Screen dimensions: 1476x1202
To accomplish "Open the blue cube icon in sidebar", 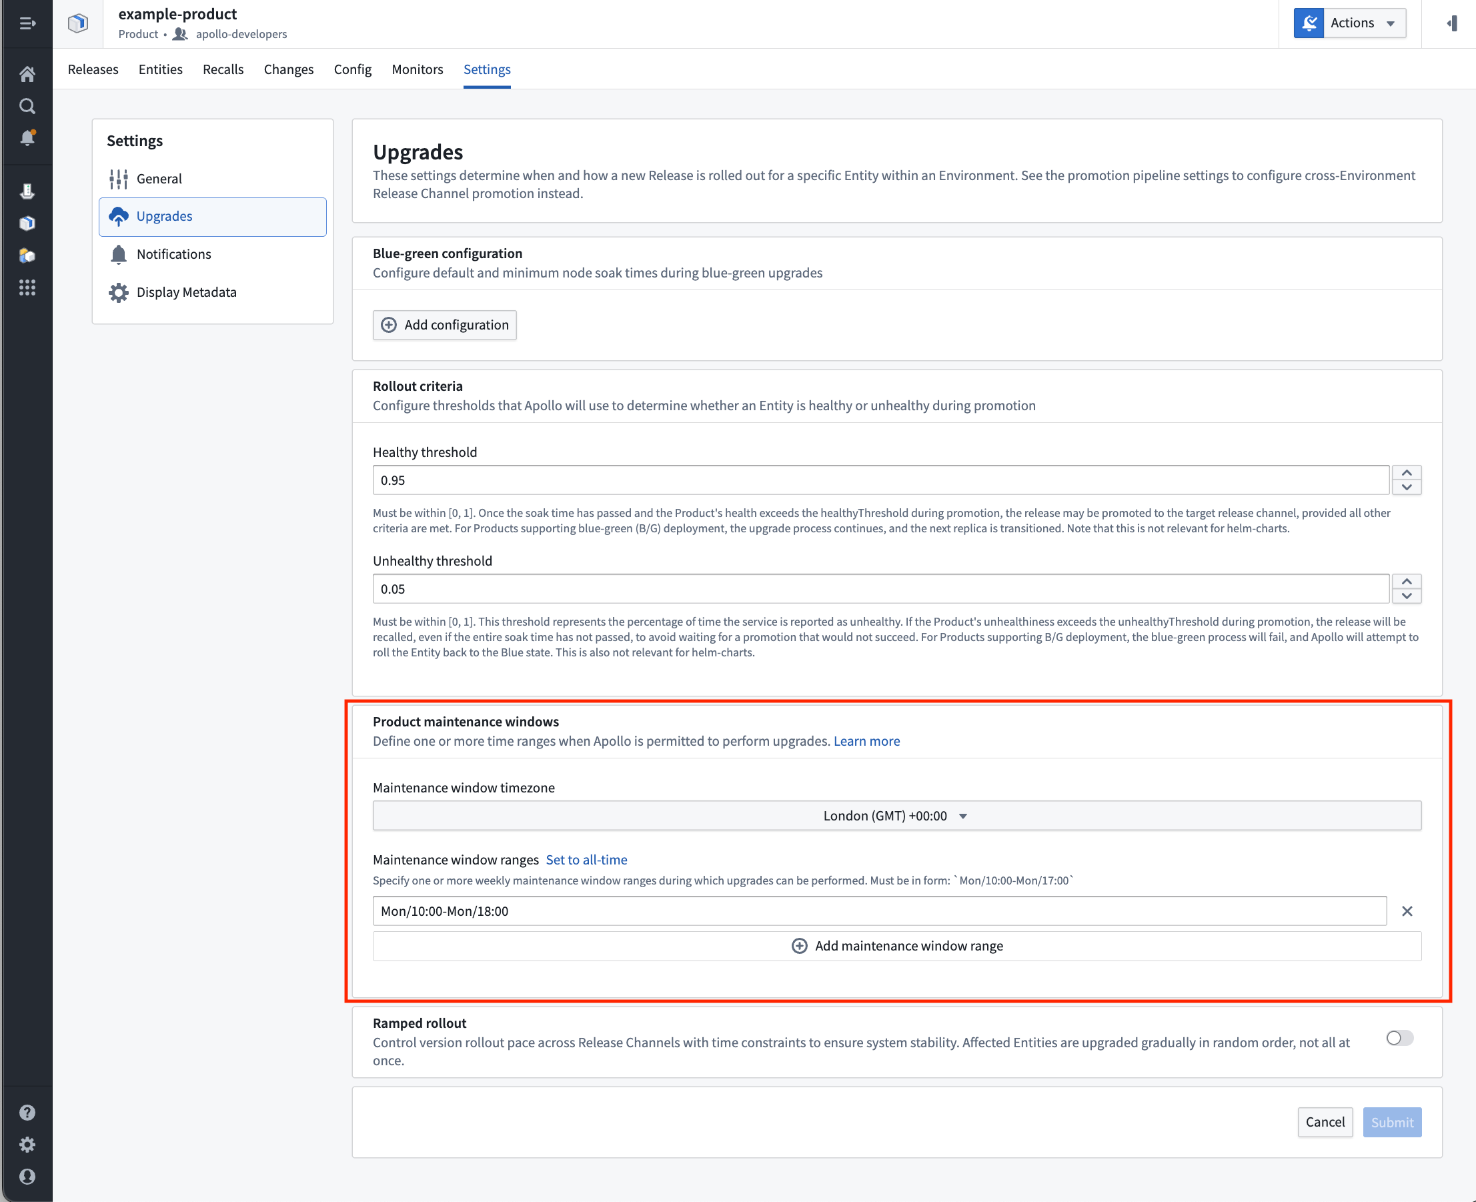I will [27, 223].
